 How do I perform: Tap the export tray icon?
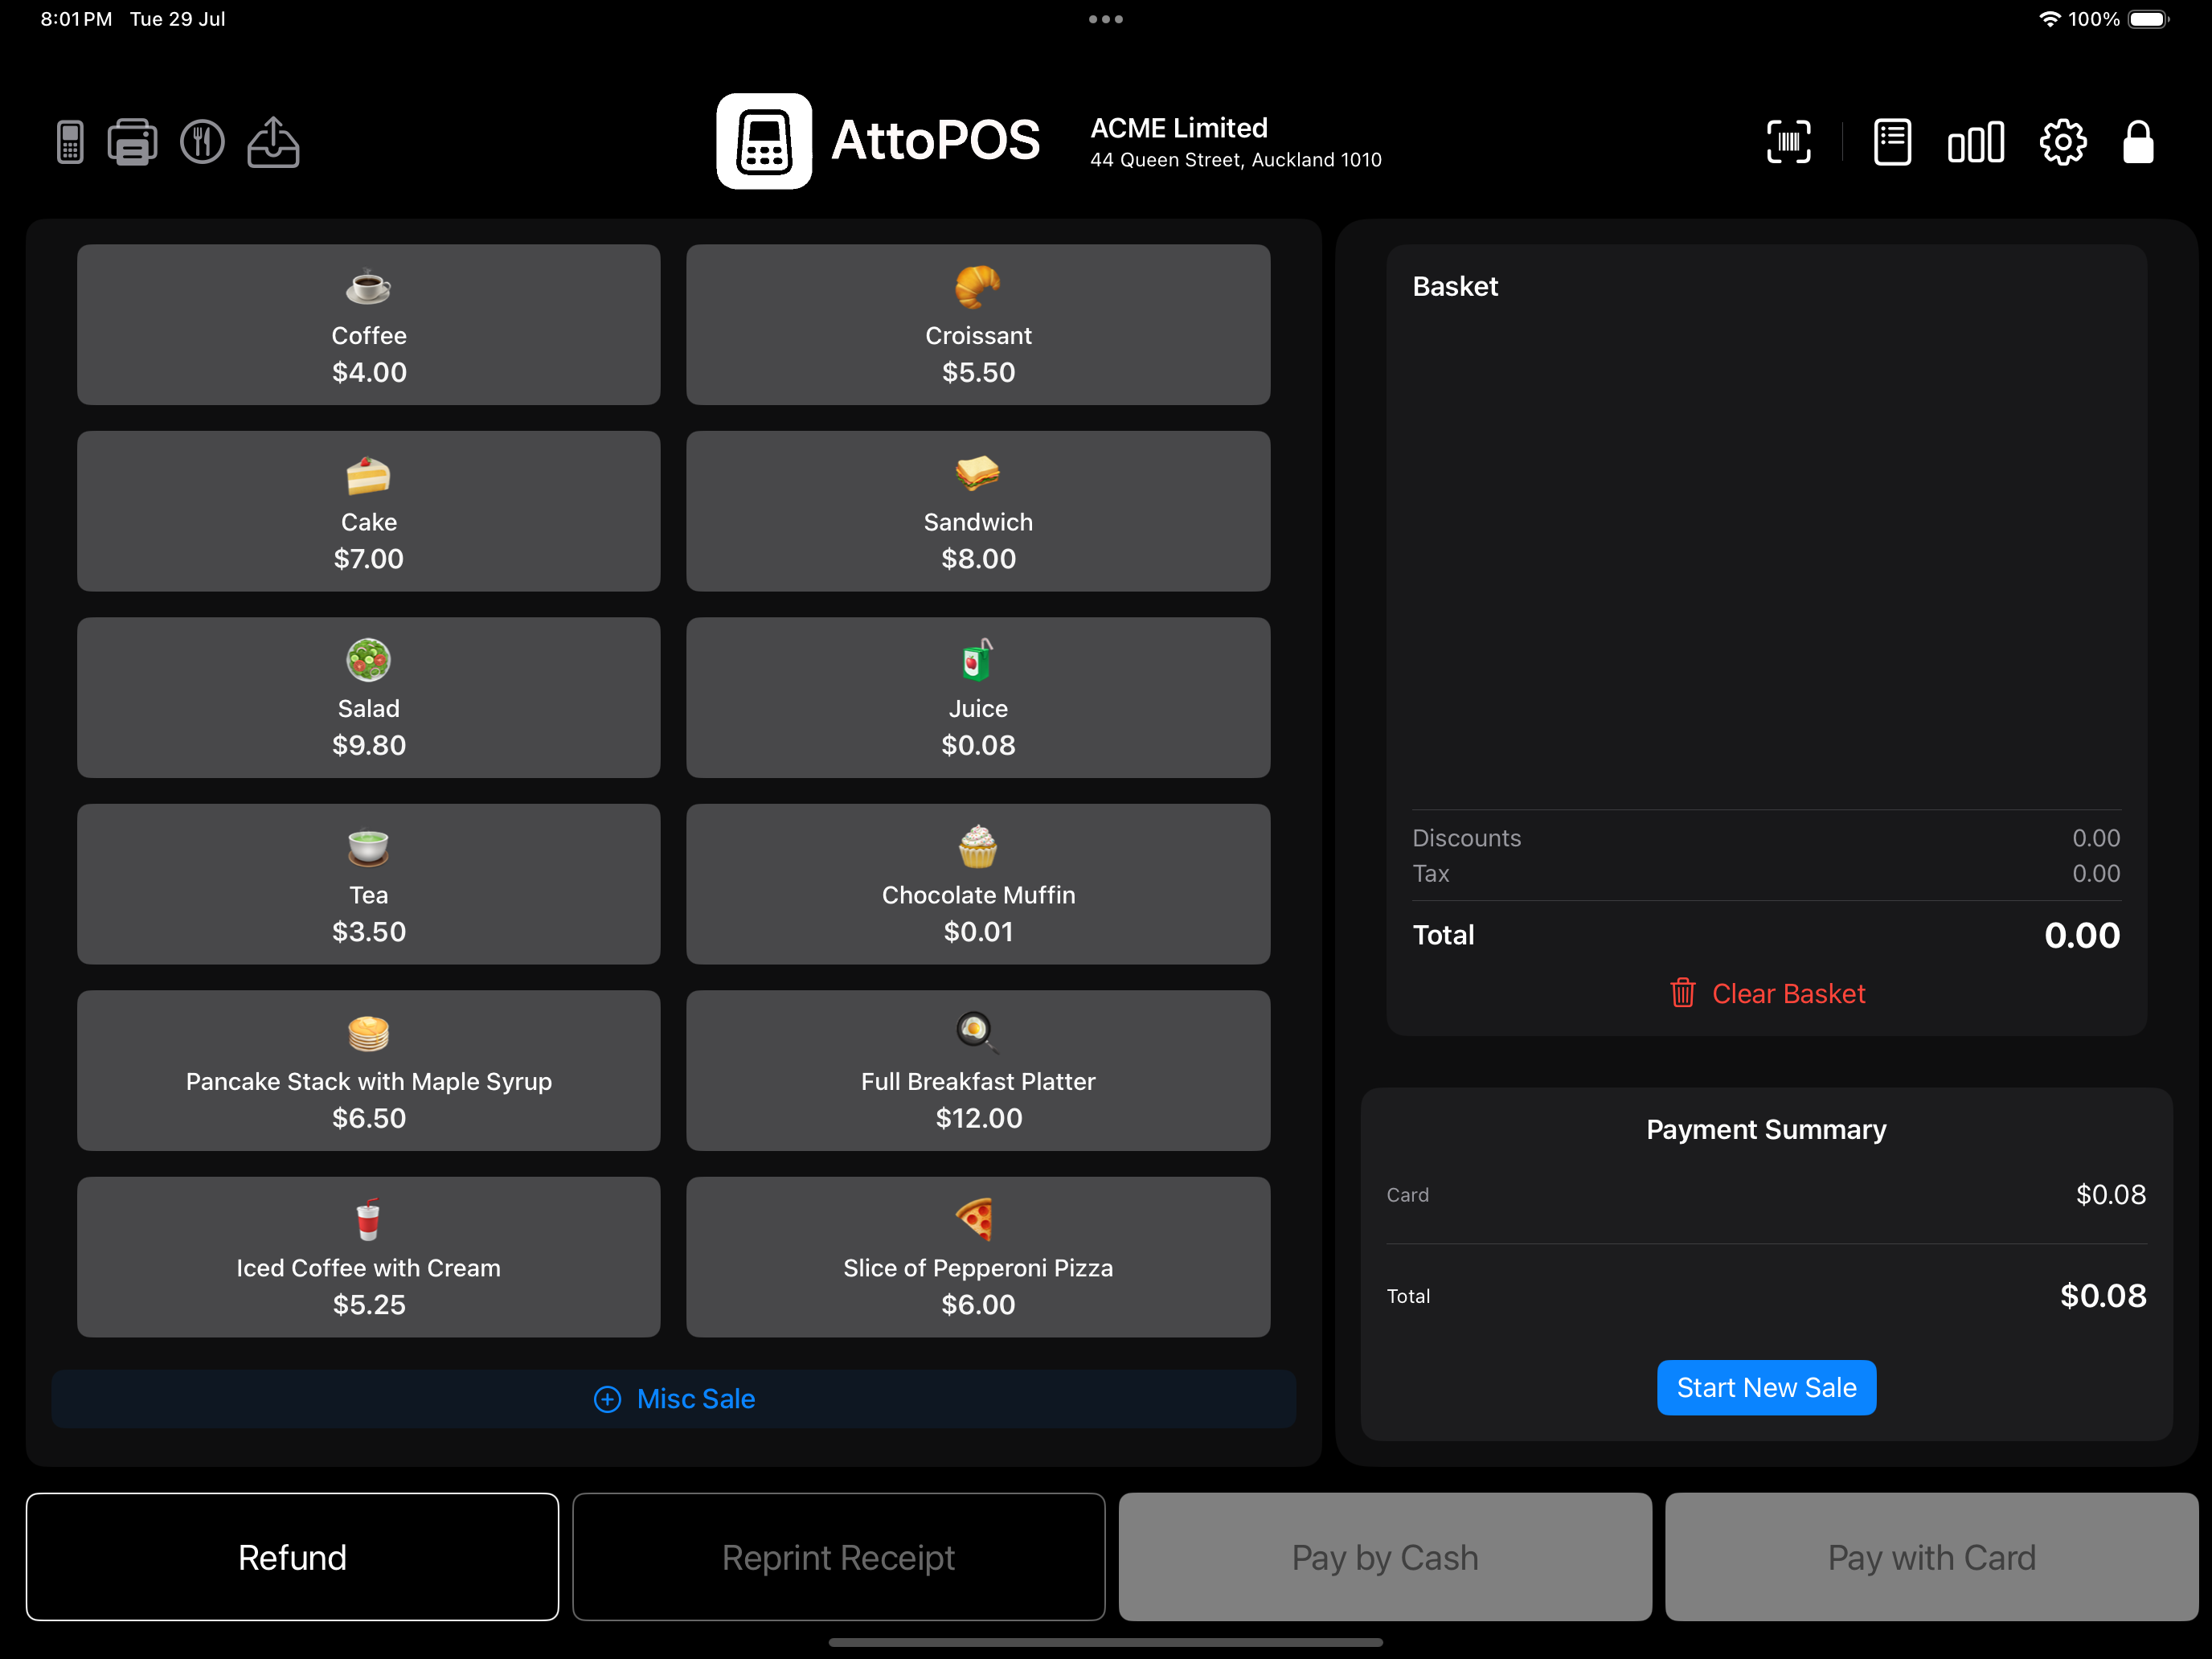273,142
